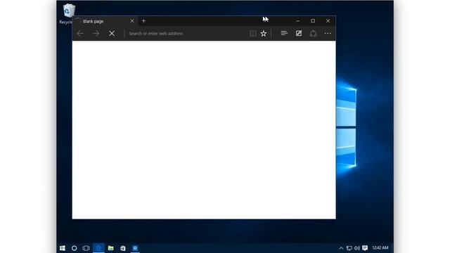Open the Store icon on the taskbar

(x=123, y=248)
